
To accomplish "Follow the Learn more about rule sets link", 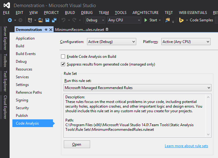I will tap(186, 146).
